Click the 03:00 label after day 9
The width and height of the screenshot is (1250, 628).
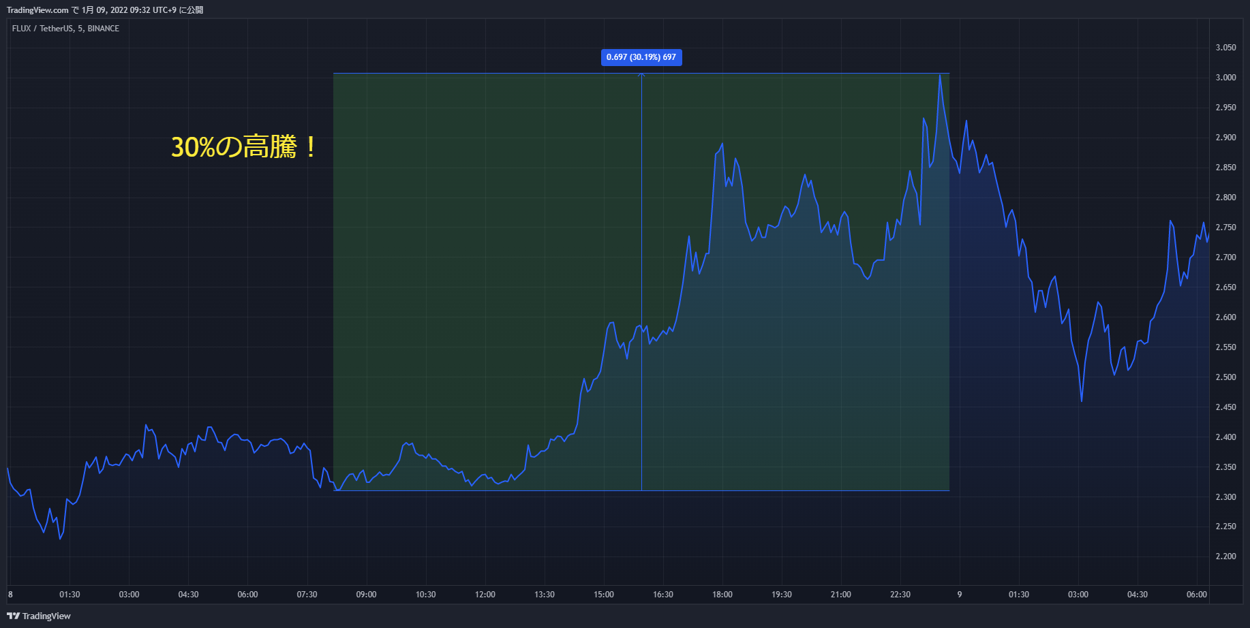tap(1078, 595)
